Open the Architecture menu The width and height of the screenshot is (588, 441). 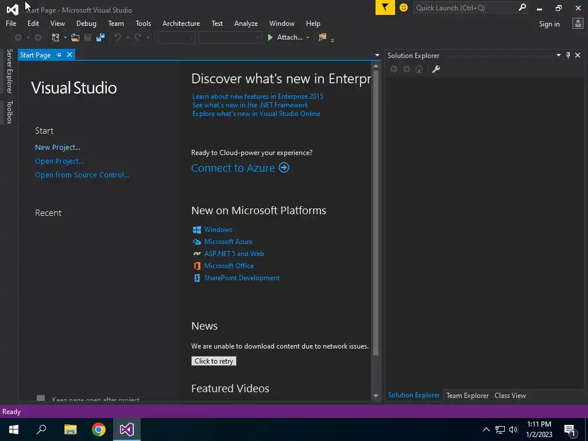click(181, 23)
